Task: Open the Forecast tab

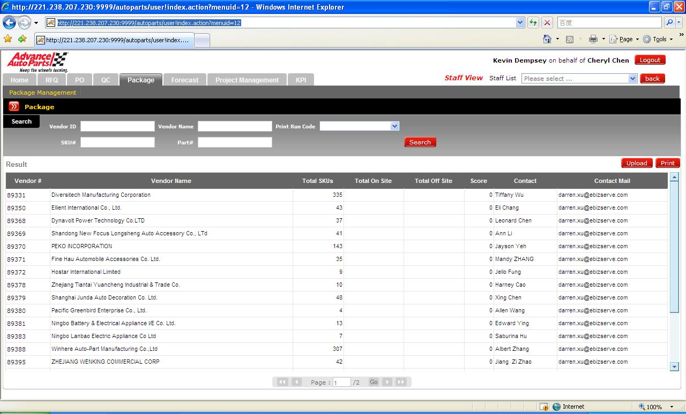Action: pos(184,80)
